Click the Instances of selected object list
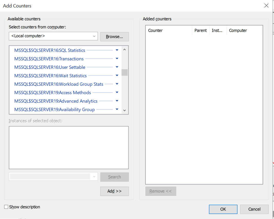Image resolution: width=274 pixels, height=219 pixels. (69, 148)
